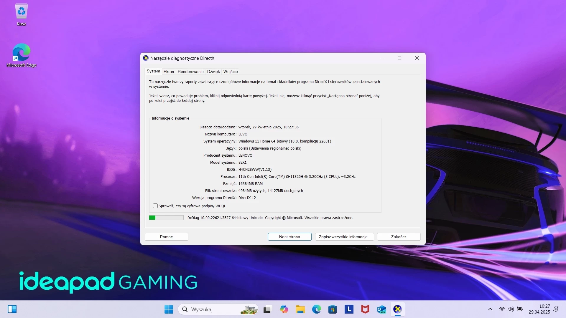Click the 16384MB RAM value

pyautogui.click(x=251, y=183)
